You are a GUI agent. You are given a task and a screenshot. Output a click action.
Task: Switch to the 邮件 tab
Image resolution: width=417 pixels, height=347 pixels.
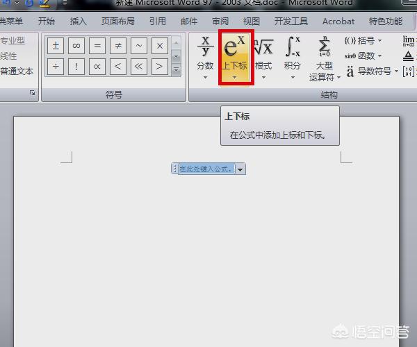click(x=189, y=21)
